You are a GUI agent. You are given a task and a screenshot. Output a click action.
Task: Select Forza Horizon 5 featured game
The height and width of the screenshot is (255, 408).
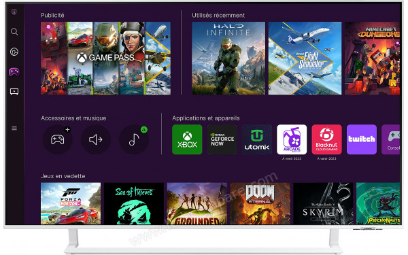[x=71, y=203]
